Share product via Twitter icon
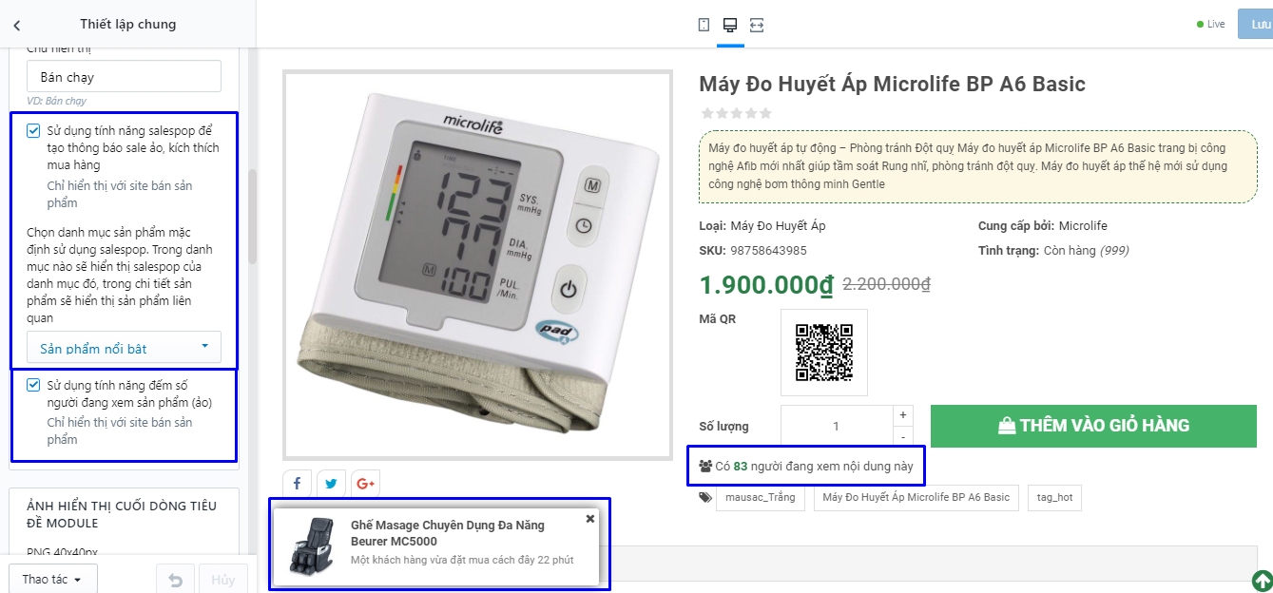 click(x=331, y=484)
